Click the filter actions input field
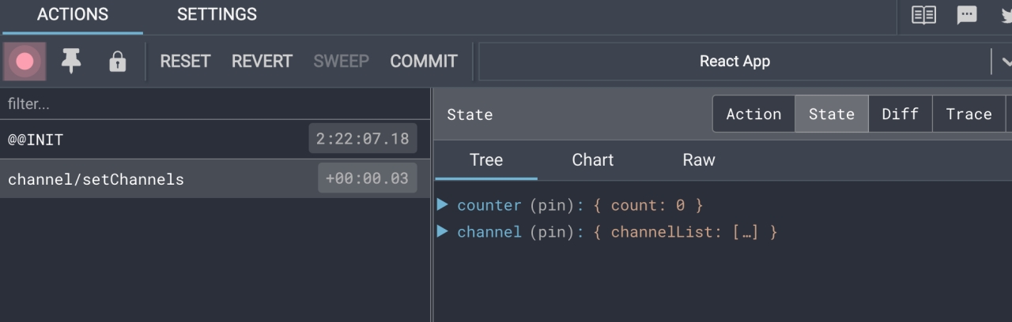 (213, 104)
